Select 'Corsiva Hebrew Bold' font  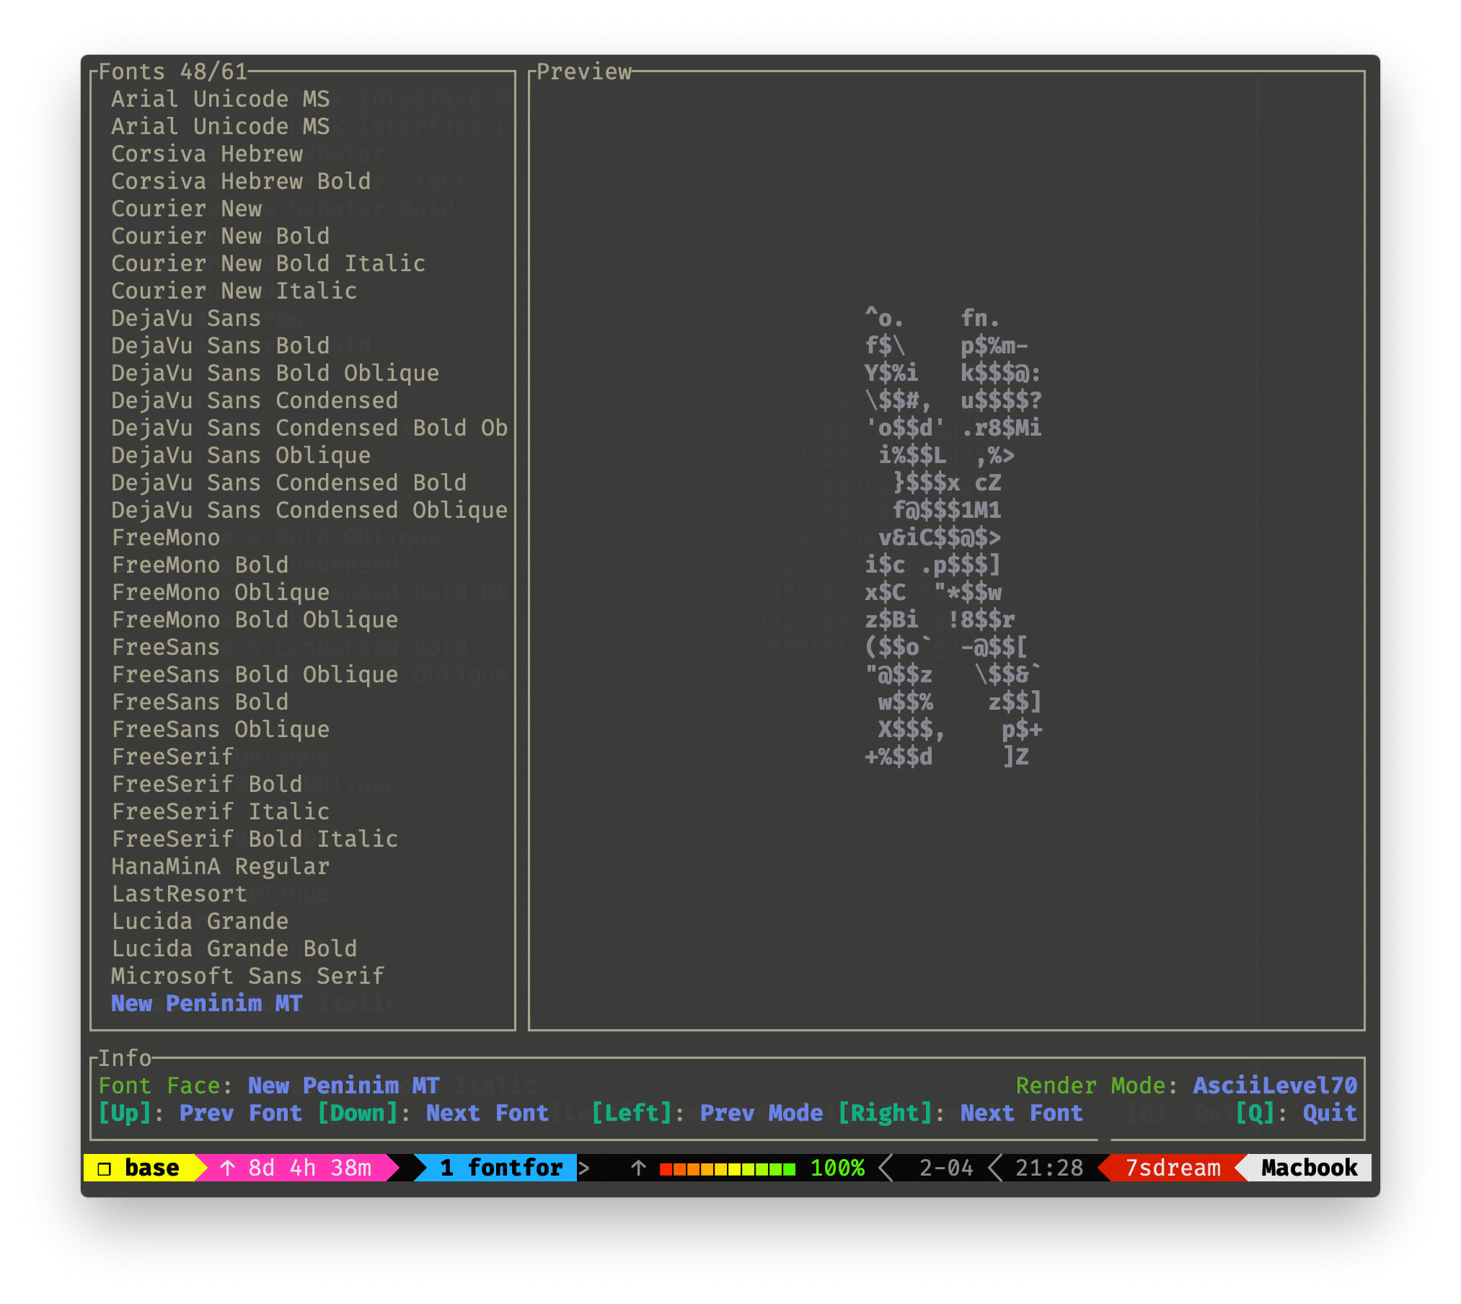point(241,181)
